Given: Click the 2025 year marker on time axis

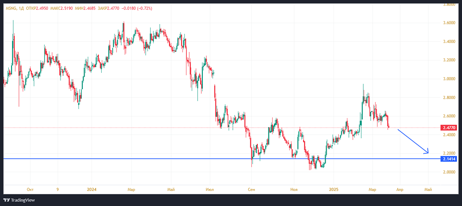Looking at the screenshot, I should (334, 189).
